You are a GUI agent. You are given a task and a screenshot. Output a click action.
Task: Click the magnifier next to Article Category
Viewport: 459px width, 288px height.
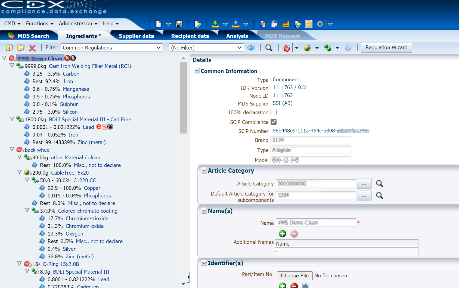pyautogui.click(x=379, y=184)
